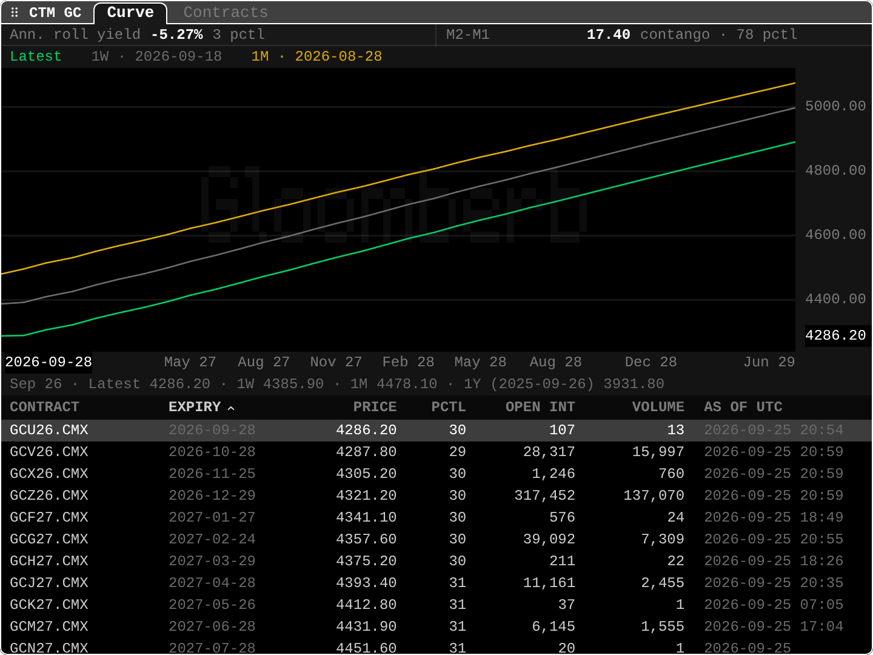Select the GCH27.CMX contract row
Screen dimensions: 873x655
tap(436, 561)
